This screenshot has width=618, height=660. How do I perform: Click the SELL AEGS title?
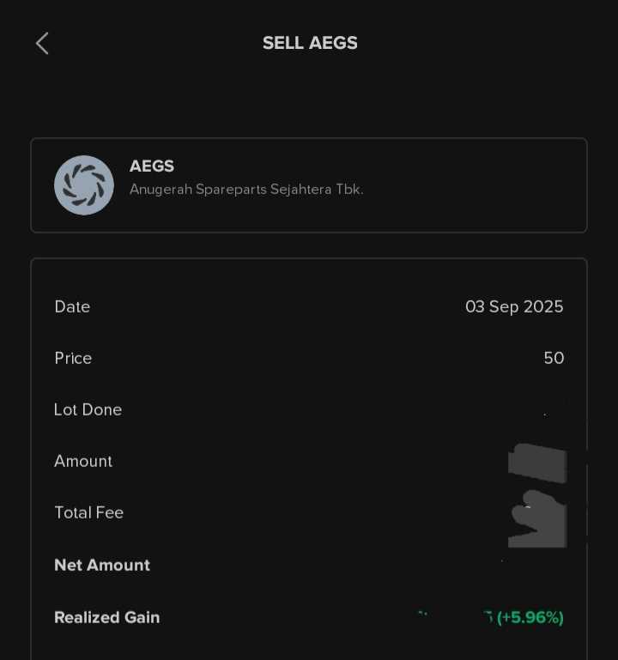[310, 43]
